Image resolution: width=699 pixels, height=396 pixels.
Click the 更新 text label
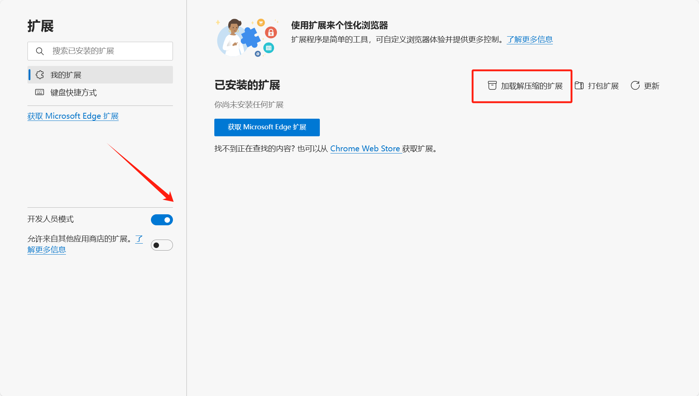click(x=651, y=86)
